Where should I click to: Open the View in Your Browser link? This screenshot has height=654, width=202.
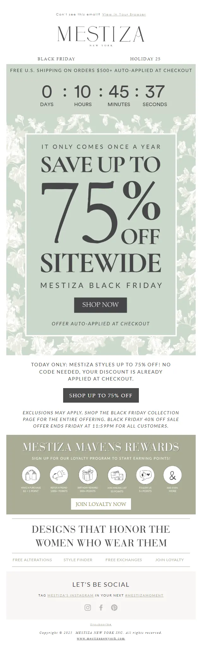(x=124, y=14)
